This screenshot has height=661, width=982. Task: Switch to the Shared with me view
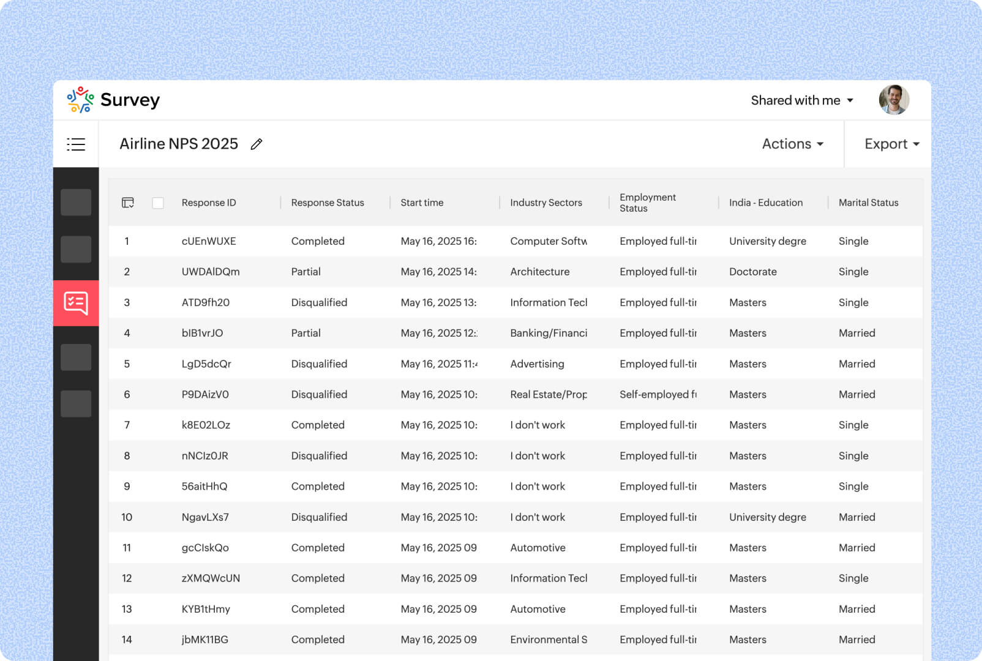(x=795, y=100)
